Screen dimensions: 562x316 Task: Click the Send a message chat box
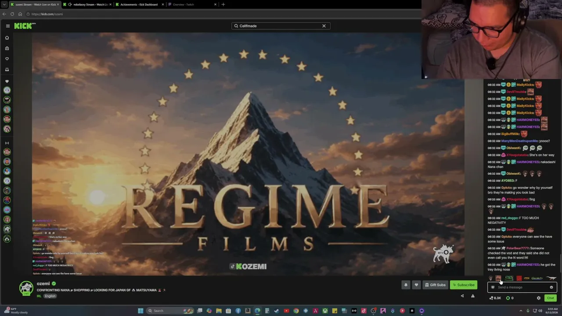coord(522,287)
